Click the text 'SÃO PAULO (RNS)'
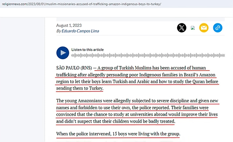The image size is (233, 142). [x=74, y=68]
